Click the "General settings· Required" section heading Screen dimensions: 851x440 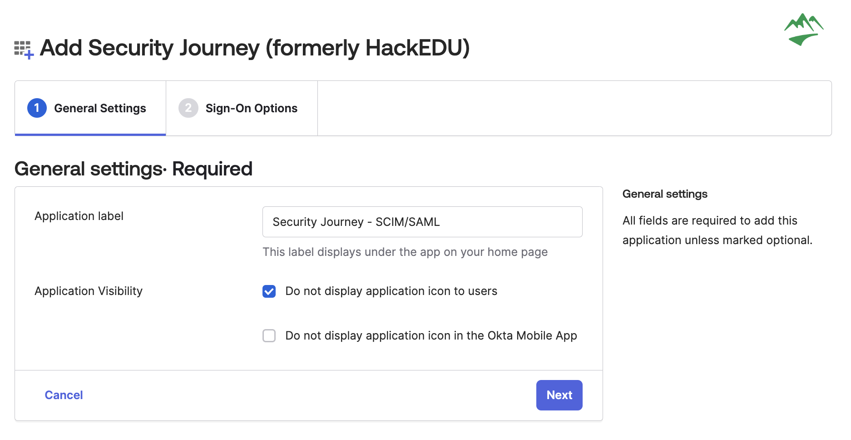pos(134,169)
